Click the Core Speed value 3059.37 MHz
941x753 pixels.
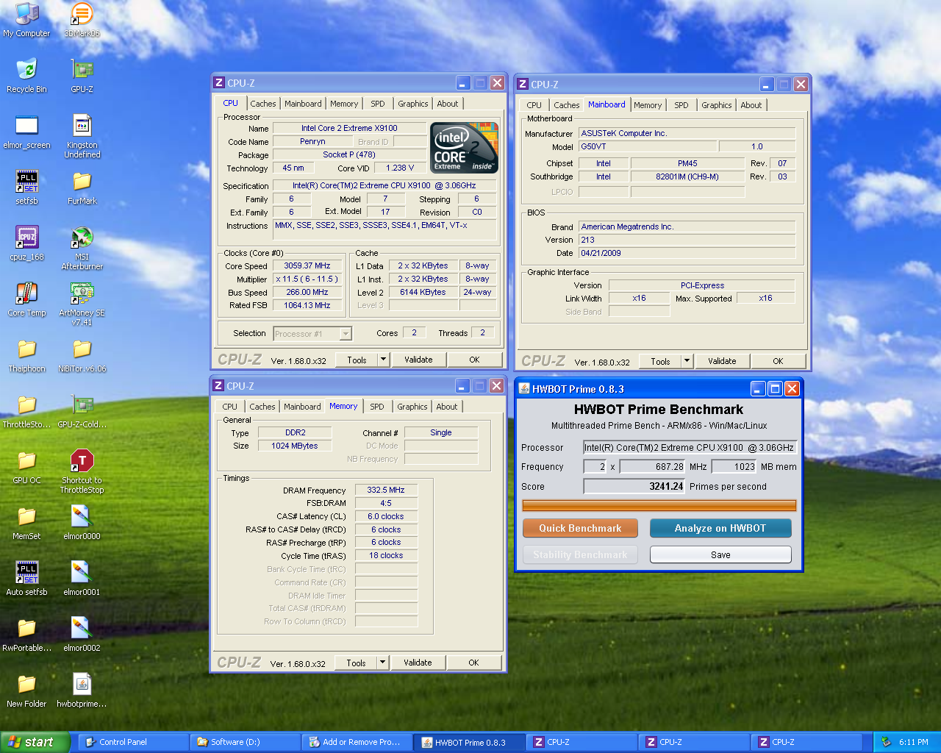point(307,265)
